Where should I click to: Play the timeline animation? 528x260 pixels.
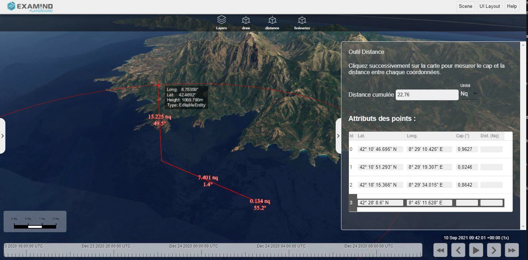(x=476, y=250)
